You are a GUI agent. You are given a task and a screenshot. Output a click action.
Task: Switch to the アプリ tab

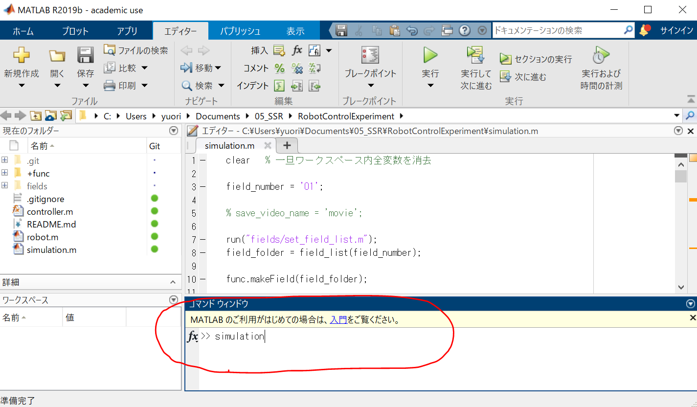[x=127, y=31]
